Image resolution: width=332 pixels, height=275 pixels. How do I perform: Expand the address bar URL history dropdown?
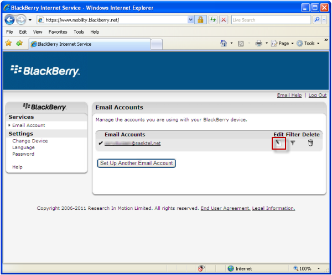pos(190,20)
